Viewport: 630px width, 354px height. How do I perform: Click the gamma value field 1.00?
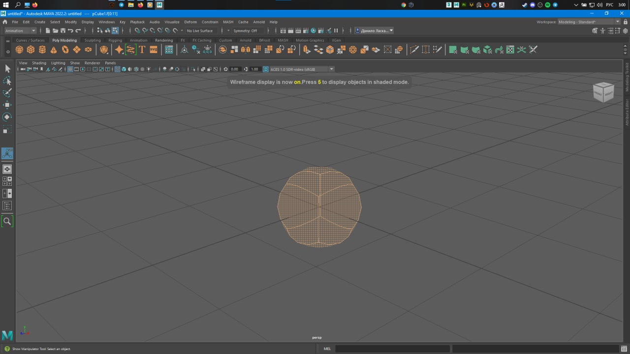pyautogui.click(x=255, y=69)
